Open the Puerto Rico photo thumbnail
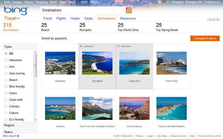This screenshot has height=139, width=223. [x=171, y=63]
